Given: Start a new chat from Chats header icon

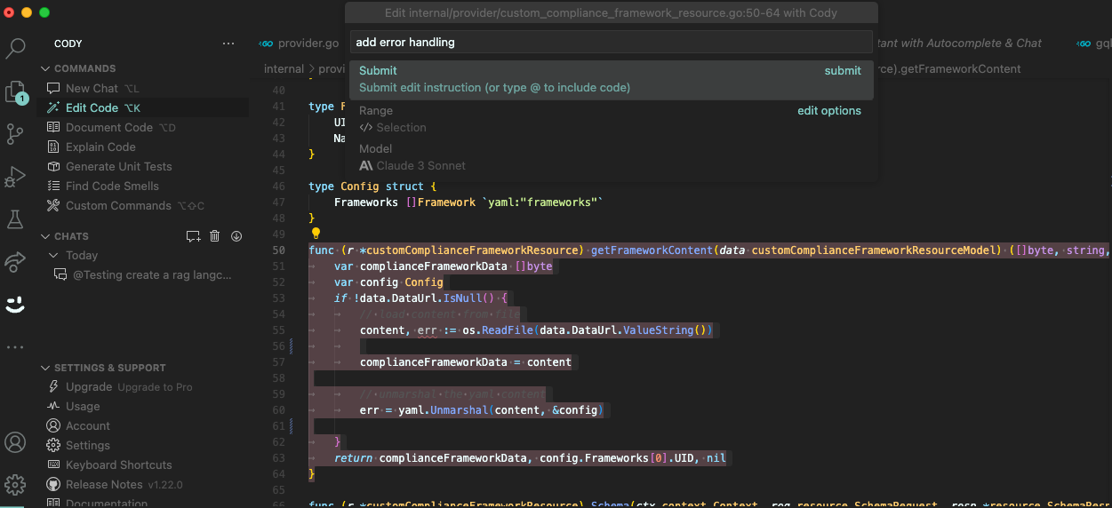Looking at the screenshot, I should pos(193,236).
